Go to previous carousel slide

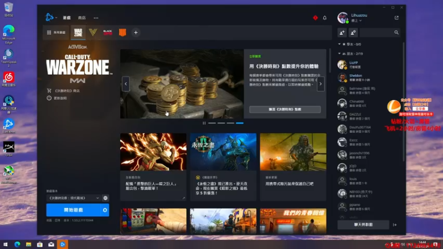point(126,84)
